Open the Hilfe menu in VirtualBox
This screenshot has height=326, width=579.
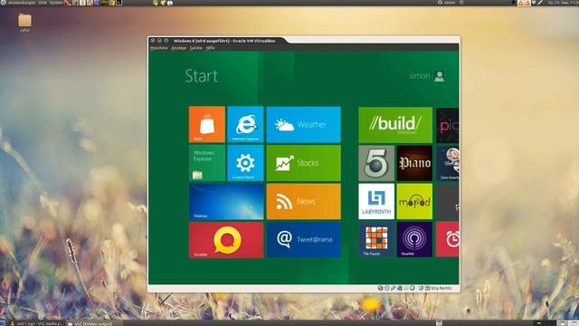tap(210, 48)
